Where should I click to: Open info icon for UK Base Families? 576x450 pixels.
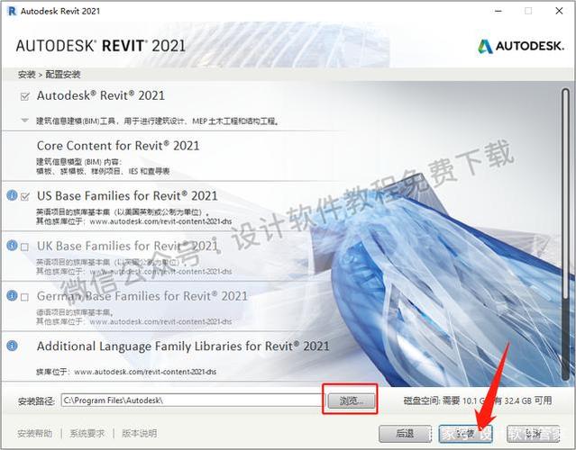[12, 245]
